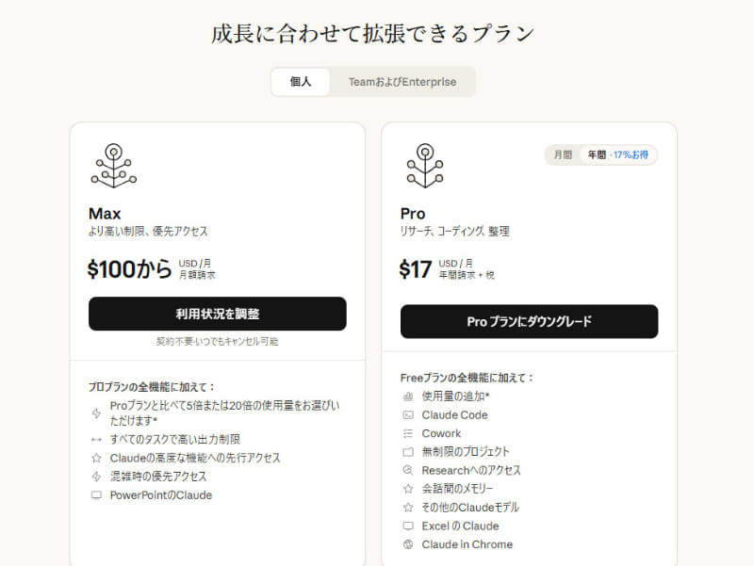The image size is (754, 566).
Task: Click the 利用状況を調整 button
Action: [217, 314]
